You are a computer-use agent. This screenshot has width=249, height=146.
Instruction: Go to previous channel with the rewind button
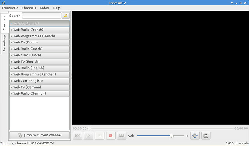(77, 136)
